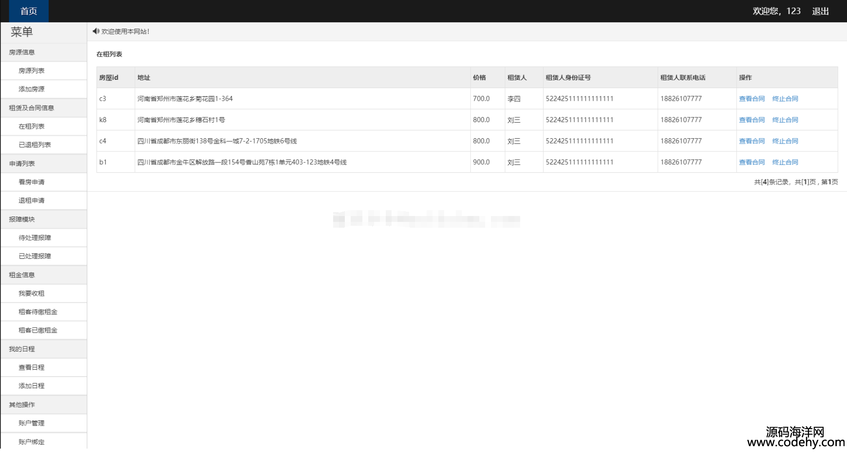Image resolution: width=847 pixels, height=452 pixels.
Task: Terminate contract for house c3
Action: point(785,99)
